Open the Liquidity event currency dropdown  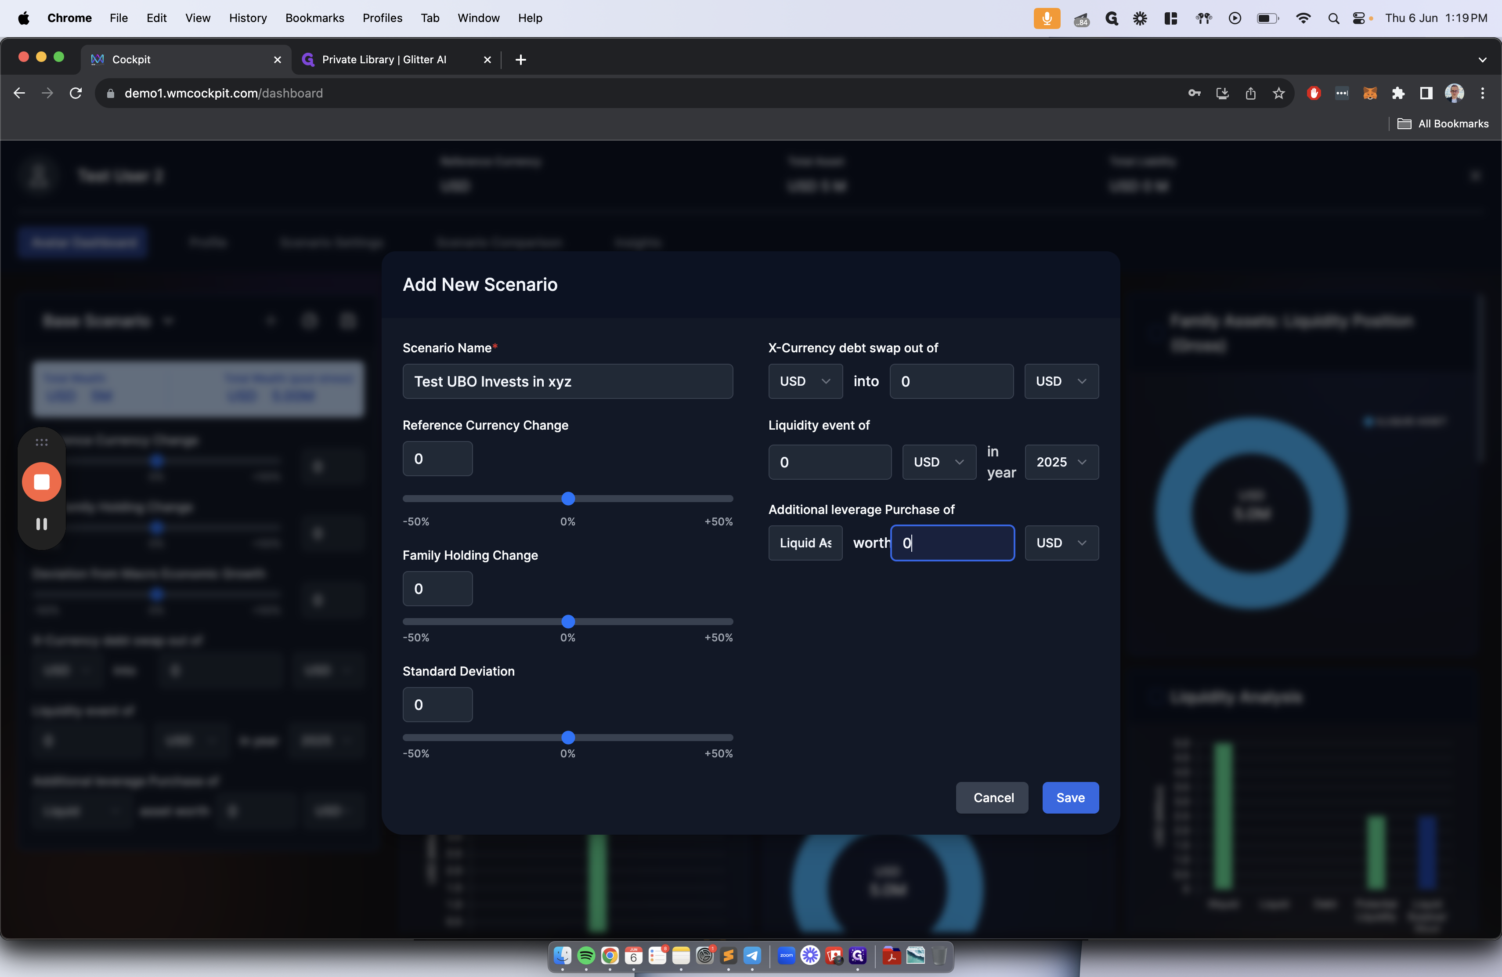point(939,462)
